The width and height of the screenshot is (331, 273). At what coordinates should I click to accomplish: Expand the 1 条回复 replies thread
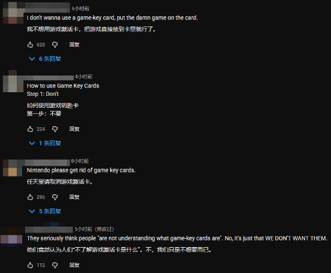click(x=45, y=143)
